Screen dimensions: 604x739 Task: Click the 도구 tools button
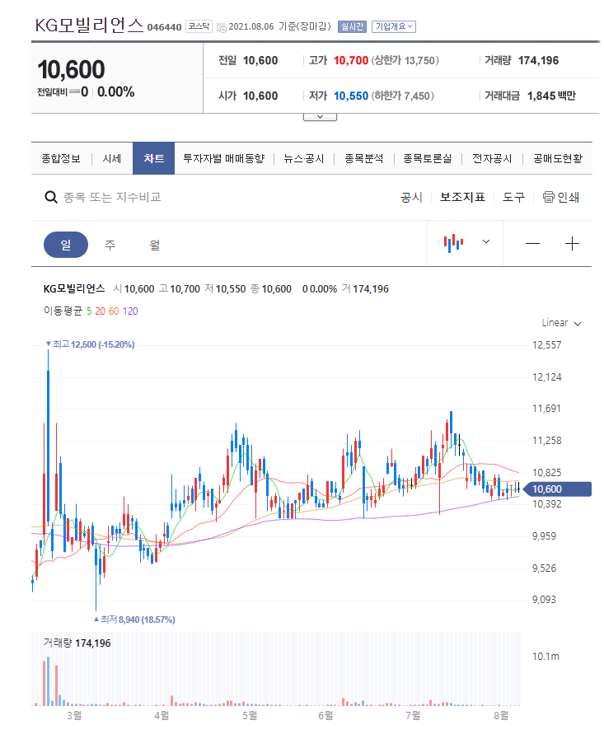pyautogui.click(x=513, y=197)
